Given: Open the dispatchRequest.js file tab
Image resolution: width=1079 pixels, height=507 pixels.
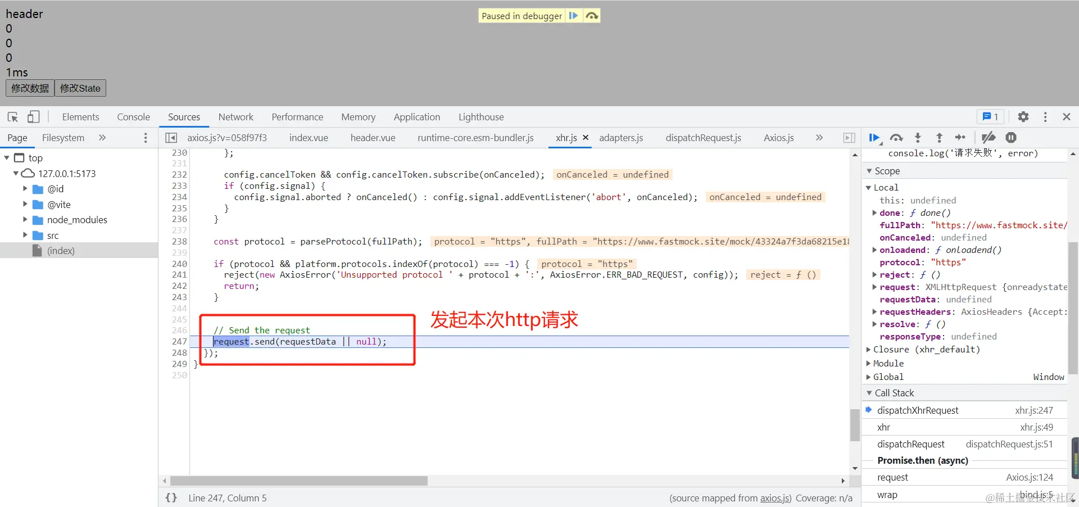Looking at the screenshot, I should pos(703,138).
